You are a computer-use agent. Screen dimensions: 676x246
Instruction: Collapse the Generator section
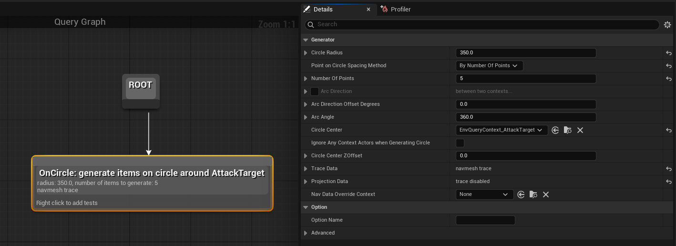pyautogui.click(x=306, y=40)
